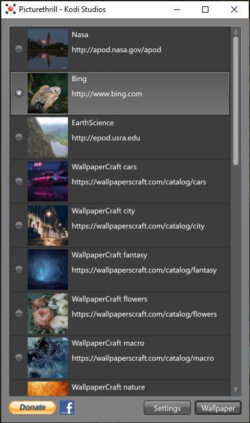Viewport: 250px width, 423px height.
Task: Select the WallpaperCraft flowers radio button
Action: [19, 313]
